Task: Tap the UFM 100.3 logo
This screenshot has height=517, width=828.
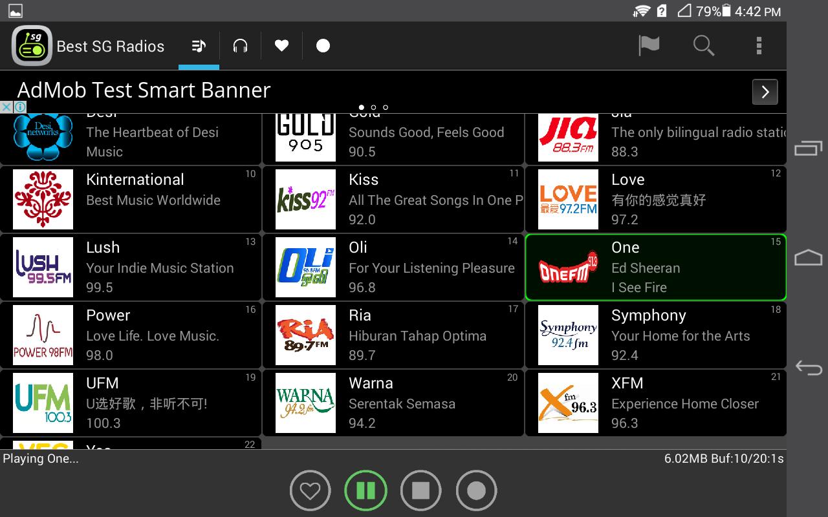Action: (x=43, y=403)
